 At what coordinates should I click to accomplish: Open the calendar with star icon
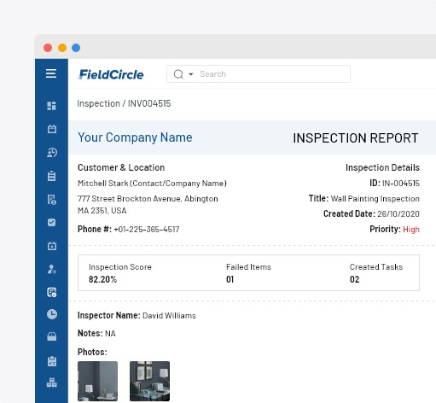pos(52,246)
